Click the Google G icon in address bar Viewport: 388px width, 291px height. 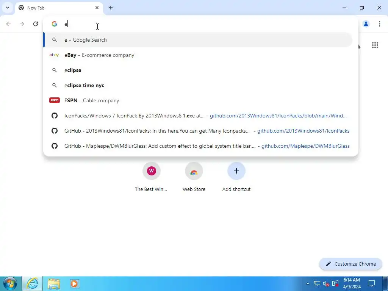point(55,24)
